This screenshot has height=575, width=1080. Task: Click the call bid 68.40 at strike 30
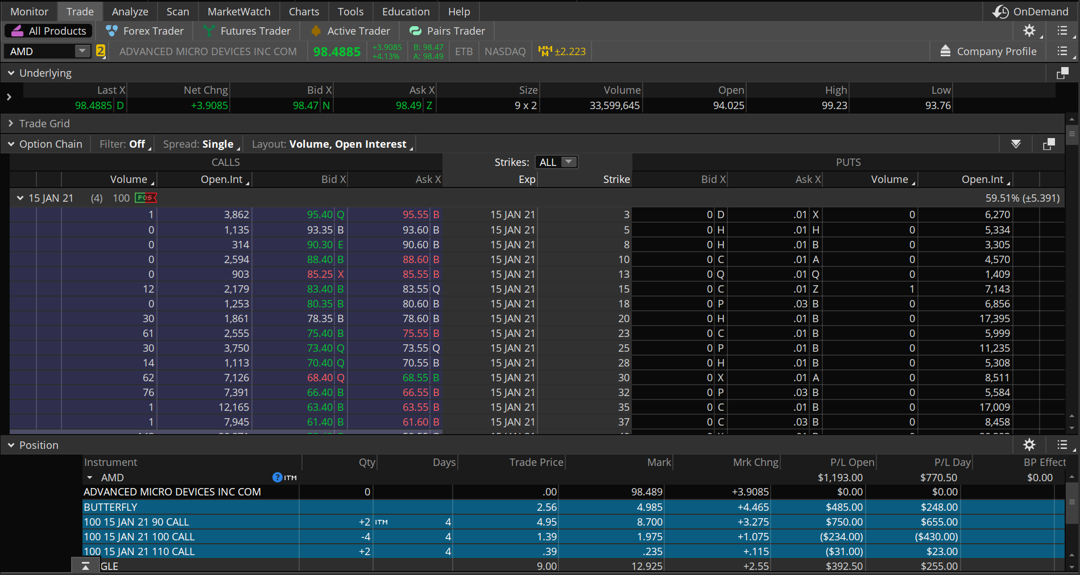(320, 378)
